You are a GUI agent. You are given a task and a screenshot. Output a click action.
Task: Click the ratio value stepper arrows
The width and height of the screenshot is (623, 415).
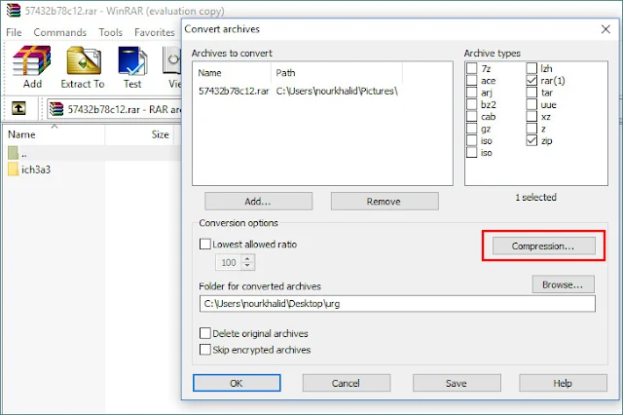click(247, 262)
